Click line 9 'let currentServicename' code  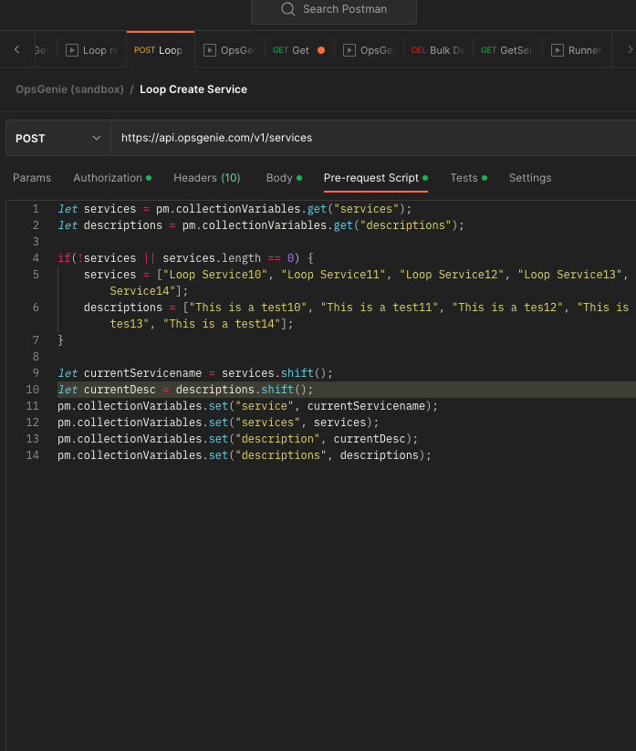pos(195,373)
